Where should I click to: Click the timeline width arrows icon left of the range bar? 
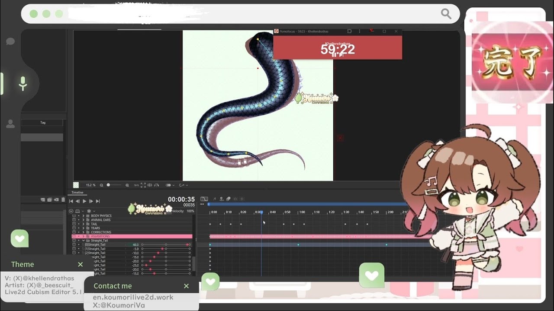[x=202, y=204]
